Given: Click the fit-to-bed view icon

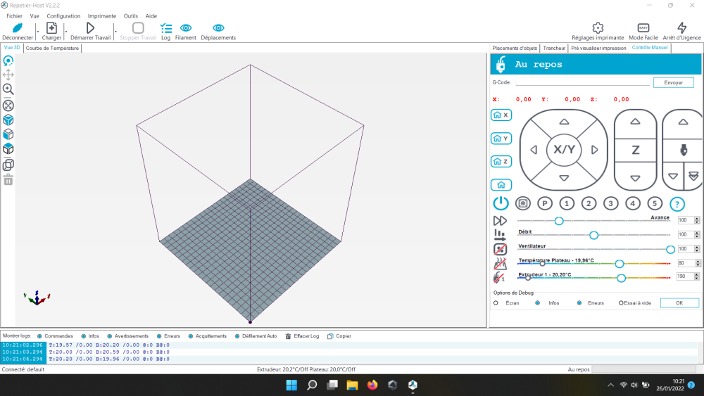Looking at the screenshot, I should (8, 106).
